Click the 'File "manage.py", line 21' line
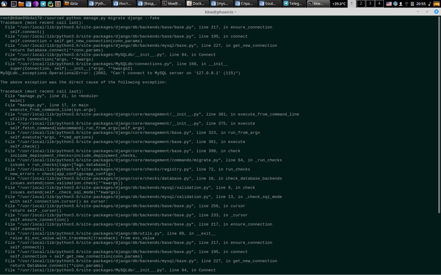 (x=52, y=96)
